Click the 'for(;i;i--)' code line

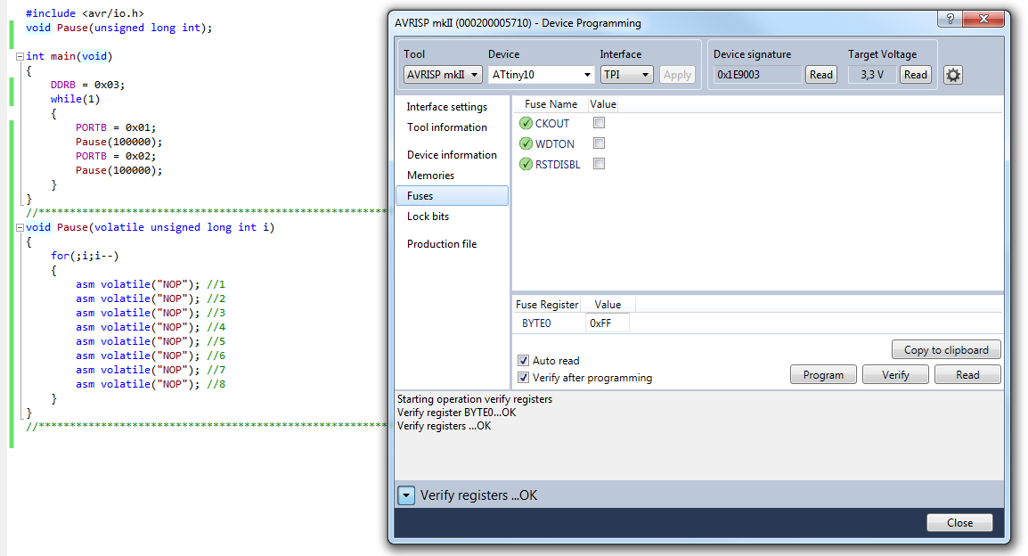[85, 256]
